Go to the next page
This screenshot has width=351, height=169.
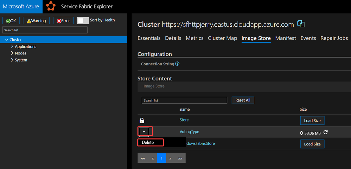click(170, 158)
